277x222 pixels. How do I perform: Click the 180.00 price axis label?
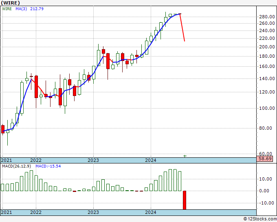(x=267, y=56)
